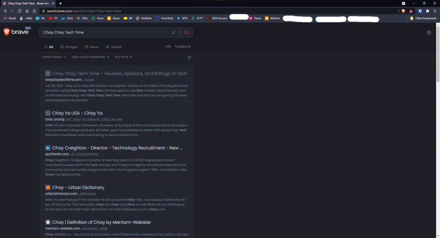Screen dimensions: 440x238
Task: Open the NTG bookmark
Action: coord(182,18)
